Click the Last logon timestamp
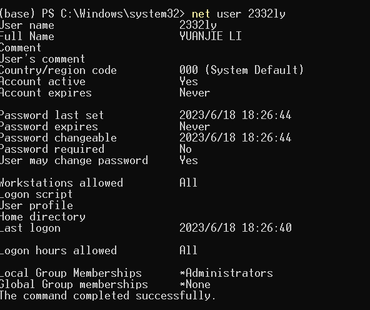Viewport: 370px width, 310px height. pyautogui.click(x=236, y=228)
